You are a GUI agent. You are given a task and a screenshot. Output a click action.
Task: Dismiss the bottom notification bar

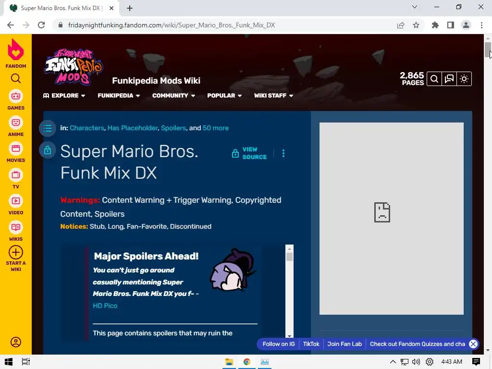point(473,344)
